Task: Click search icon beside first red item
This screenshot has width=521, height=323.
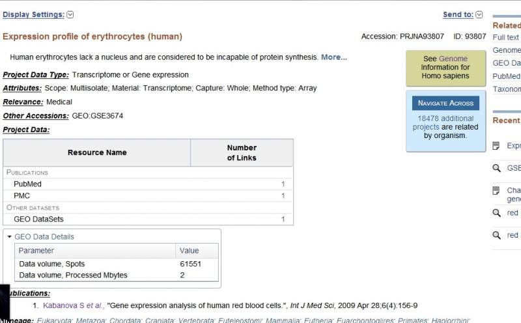Action: [x=496, y=213]
